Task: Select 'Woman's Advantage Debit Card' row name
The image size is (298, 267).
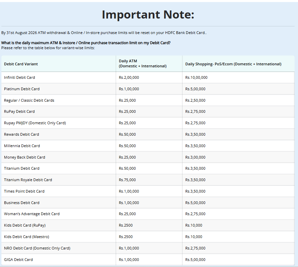Action: pyautogui.click(x=32, y=214)
